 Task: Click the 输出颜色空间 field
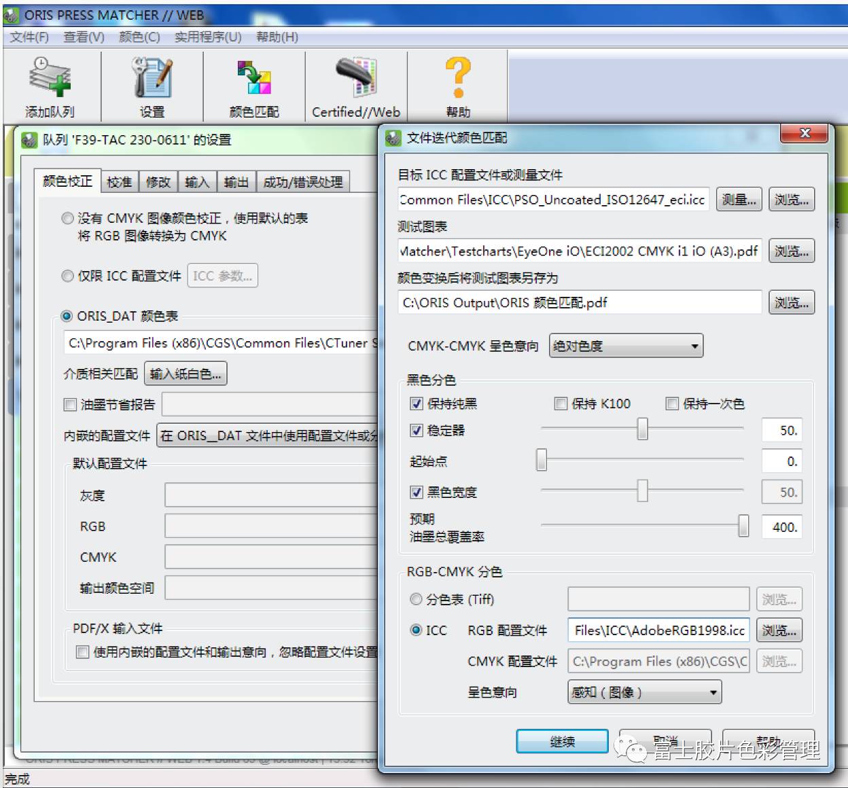(271, 588)
